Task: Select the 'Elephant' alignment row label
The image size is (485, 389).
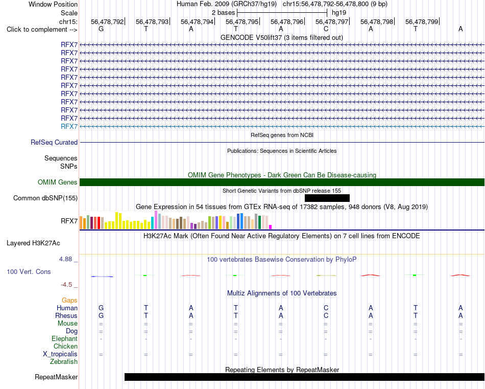Action: click(64, 338)
